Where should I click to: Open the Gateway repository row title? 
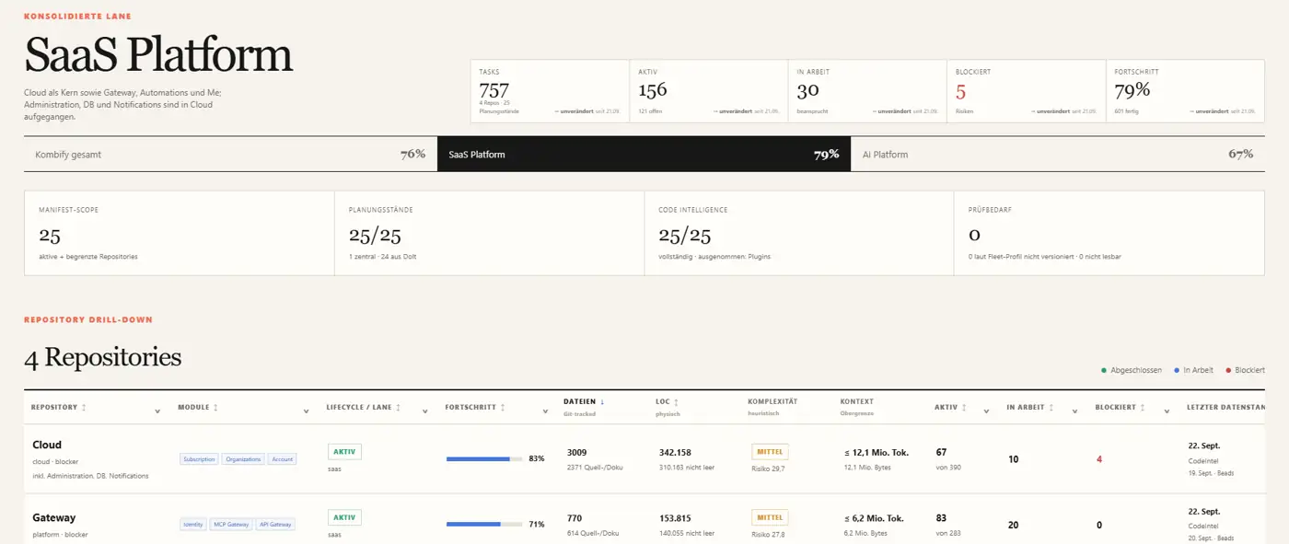point(54,517)
